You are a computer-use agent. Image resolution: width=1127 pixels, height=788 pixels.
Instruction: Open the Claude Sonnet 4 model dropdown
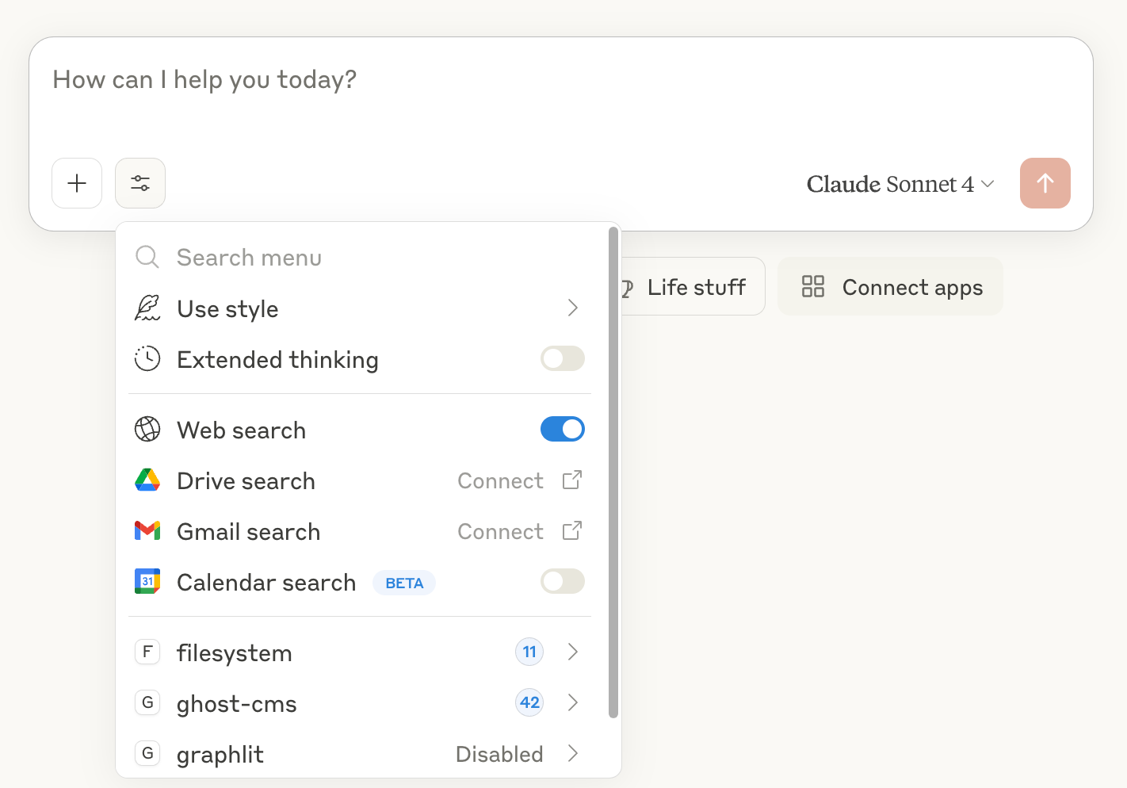pos(900,184)
